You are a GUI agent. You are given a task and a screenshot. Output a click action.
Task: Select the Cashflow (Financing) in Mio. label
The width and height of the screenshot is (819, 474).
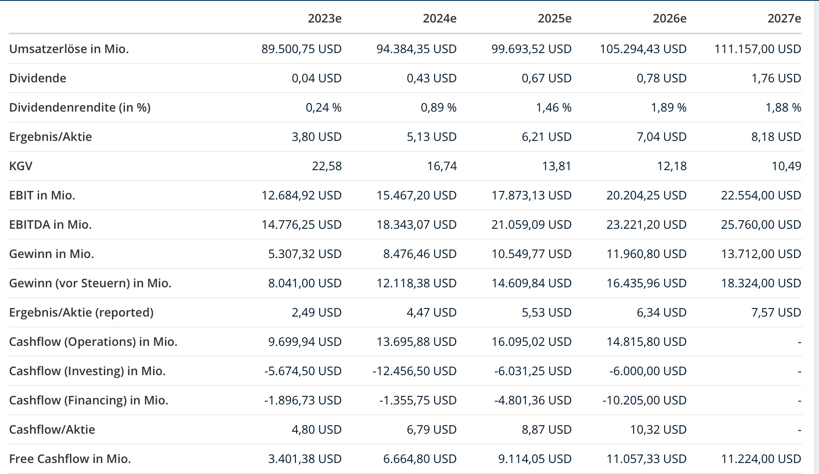88,400
